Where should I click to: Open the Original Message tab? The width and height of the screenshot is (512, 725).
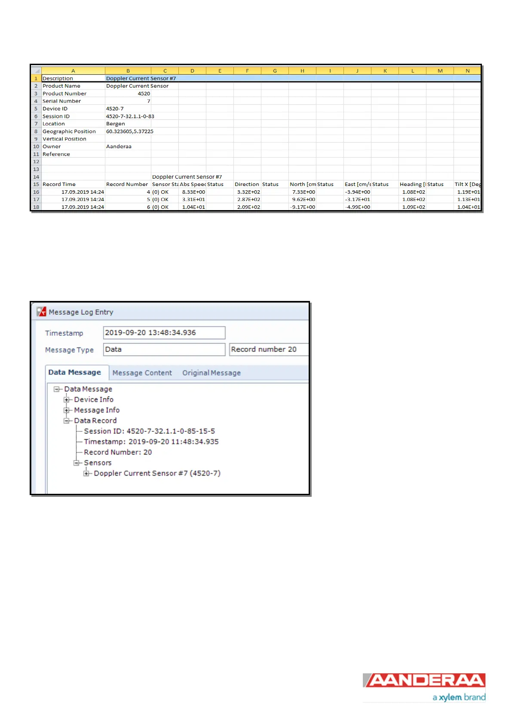click(x=212, y=373)
